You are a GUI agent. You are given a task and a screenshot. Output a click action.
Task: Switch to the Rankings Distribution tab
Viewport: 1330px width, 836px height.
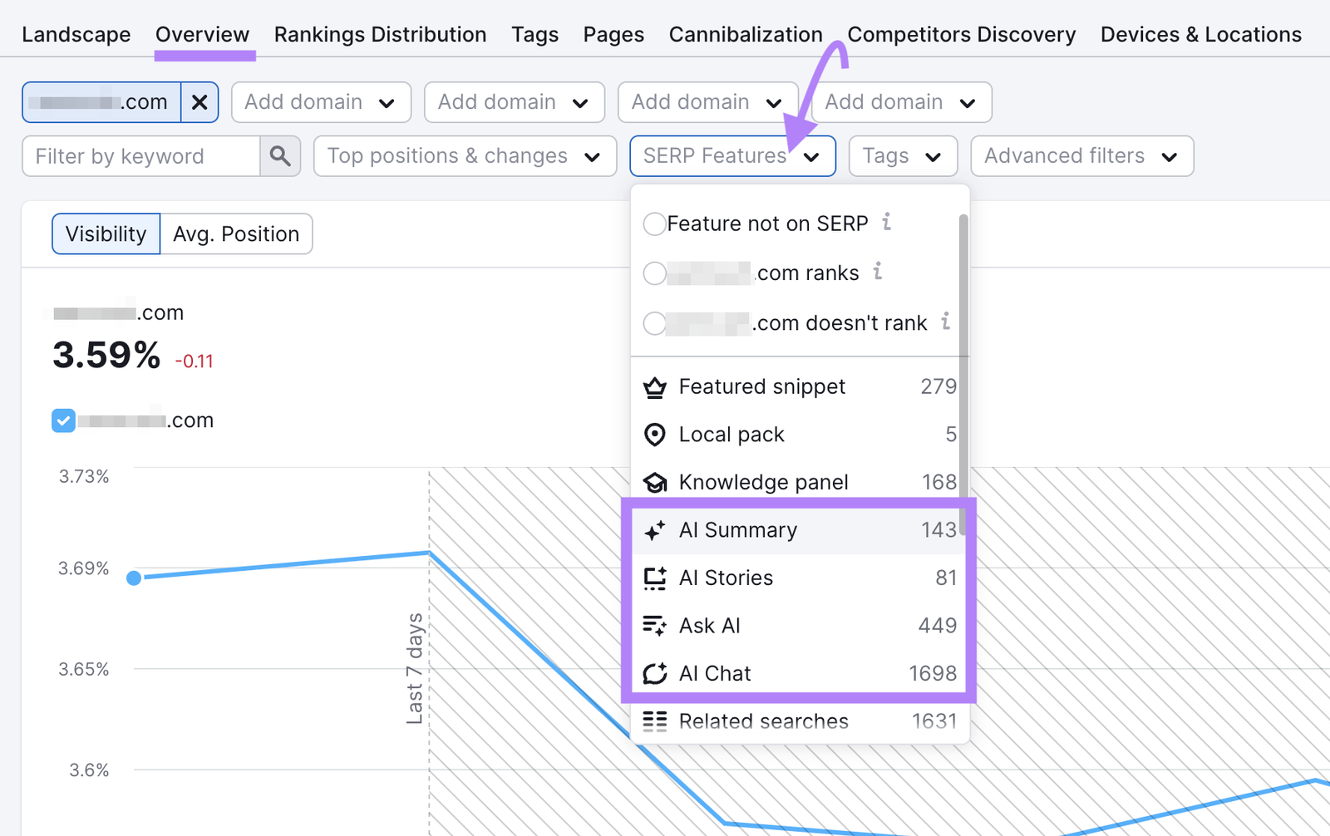380,34
